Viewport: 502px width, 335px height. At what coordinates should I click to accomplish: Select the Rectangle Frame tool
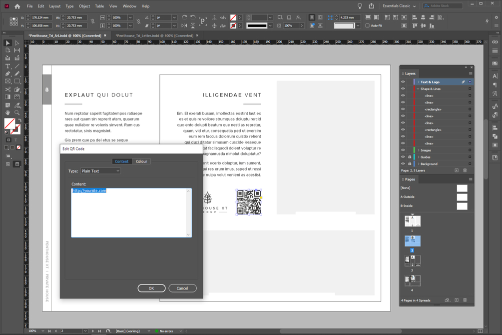click(x=7, y=81)
